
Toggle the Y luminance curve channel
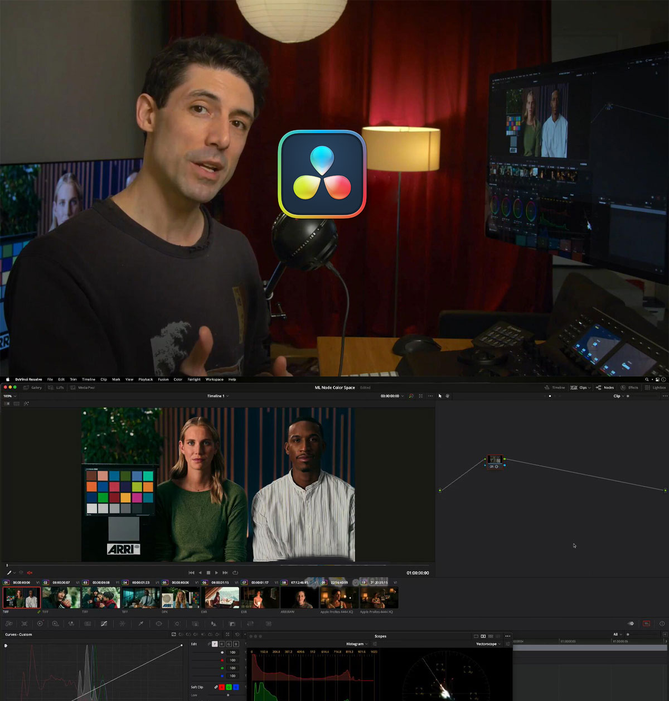coord(215,644)
